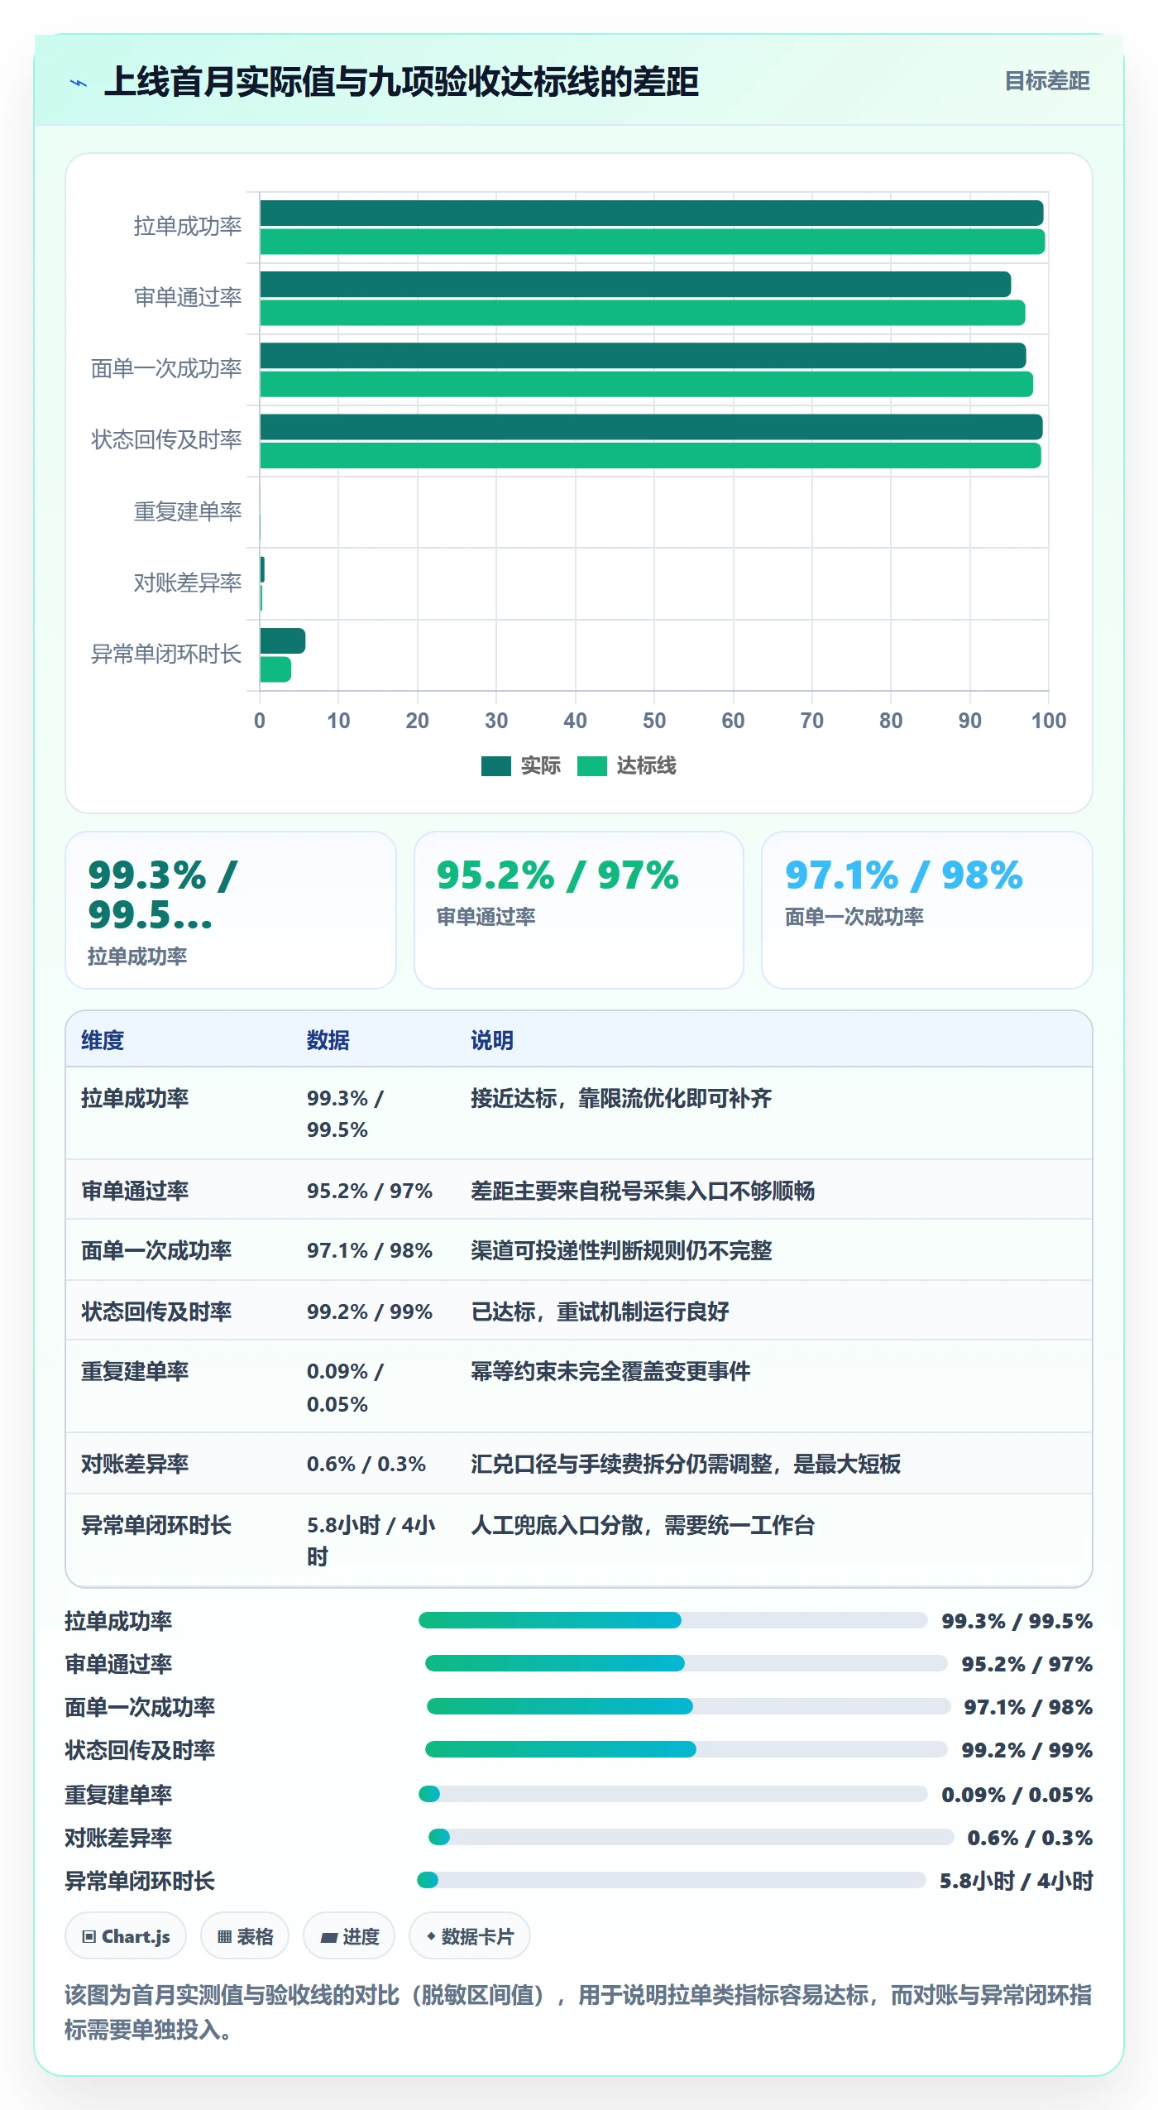This screenshot has width=1158, height=2110.
Task: Click the 对账差异率 progress bar
Action: point(691,1837)
